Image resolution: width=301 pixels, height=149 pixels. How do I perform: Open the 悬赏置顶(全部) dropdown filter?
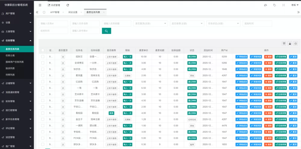click(x=150, y=23)
